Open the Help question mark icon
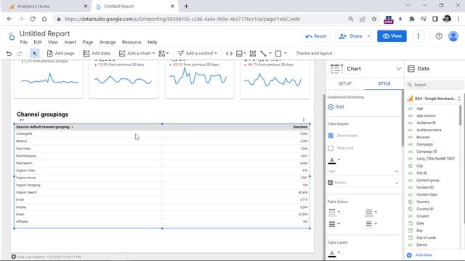Image resolution: width=465 pixels, height=261 pixels. tap(439, 36)
